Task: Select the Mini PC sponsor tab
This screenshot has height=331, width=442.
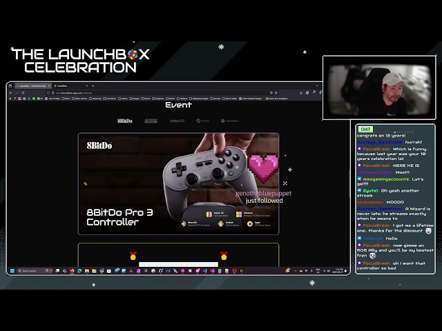Action: [177, 121]
